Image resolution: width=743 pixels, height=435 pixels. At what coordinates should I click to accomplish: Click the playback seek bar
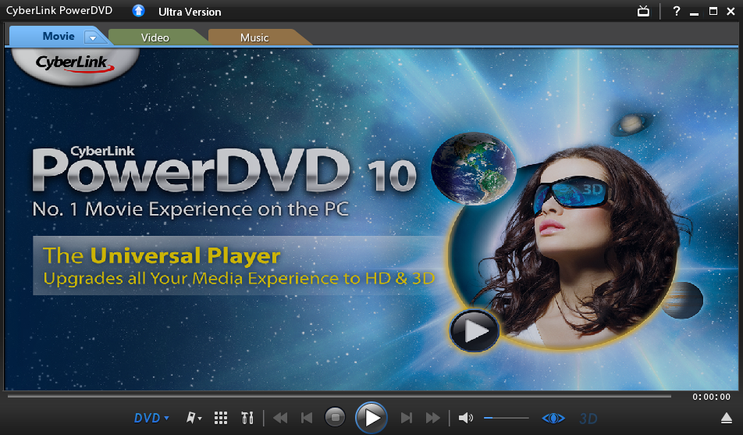point(340,396)
